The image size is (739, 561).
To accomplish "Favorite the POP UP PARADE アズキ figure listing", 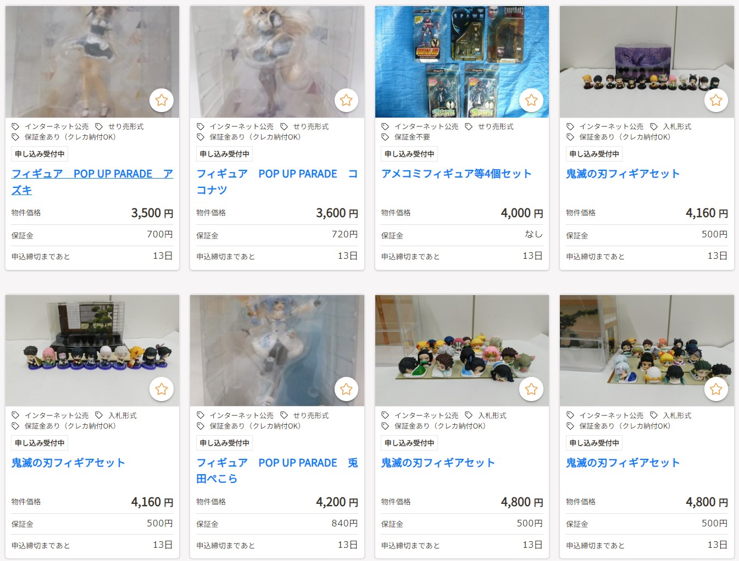I will pyautogui.click(x=162, y=100).
